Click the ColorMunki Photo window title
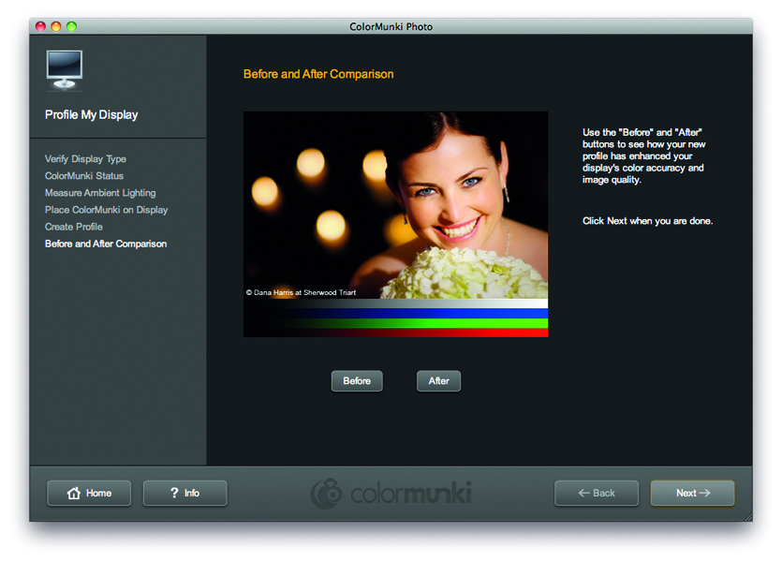Screen dimensions: 782x562 click(x=391, y=27)
